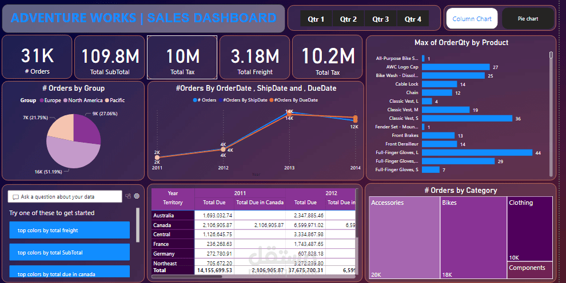Click the Europe legend marker
This screenshot has height=283, width=566.
click(42, 100)
